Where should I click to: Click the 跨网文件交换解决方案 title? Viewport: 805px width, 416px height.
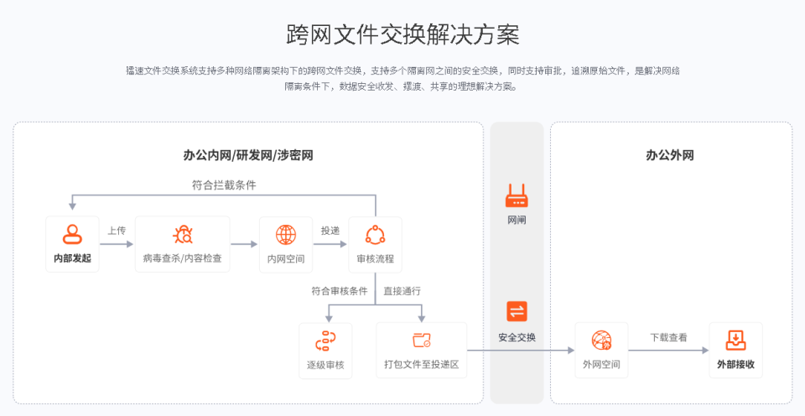coord(402,34)
